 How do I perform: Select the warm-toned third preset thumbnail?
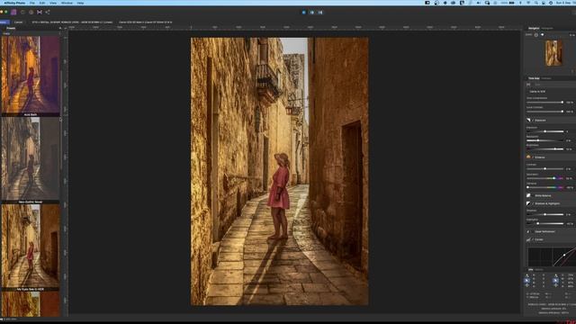pyautogui.click(x=31, y=246)
